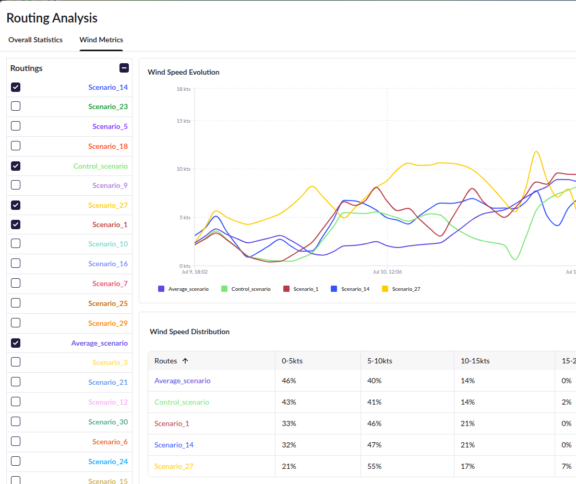Screen dimensions: 576x484
Task: Sort by the 0-5kts column header
Action: click(292, 361)
